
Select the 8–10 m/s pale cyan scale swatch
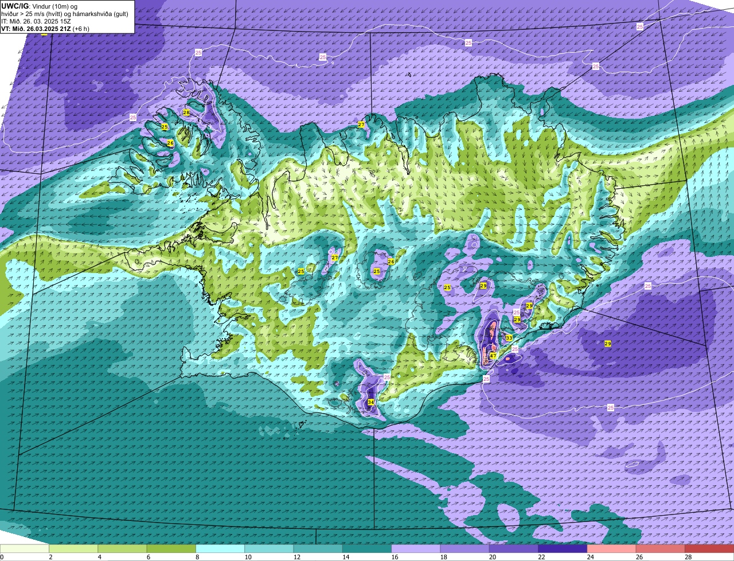point(220,548)
